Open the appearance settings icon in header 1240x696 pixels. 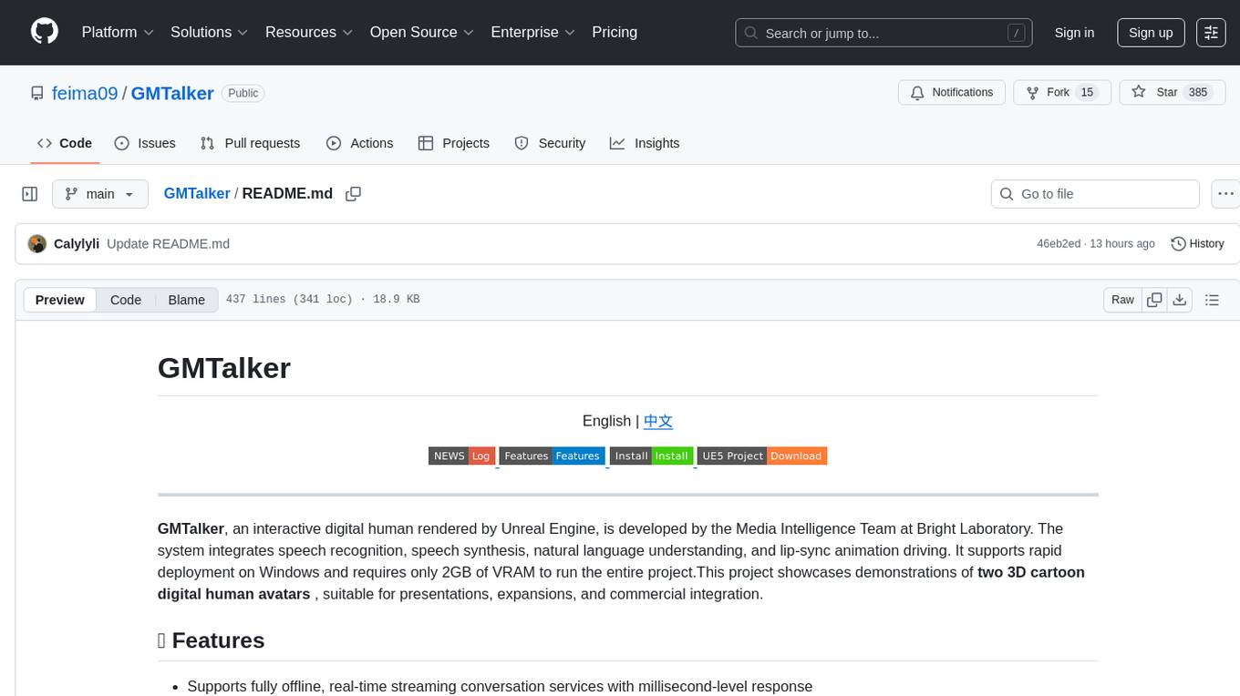1211,33
